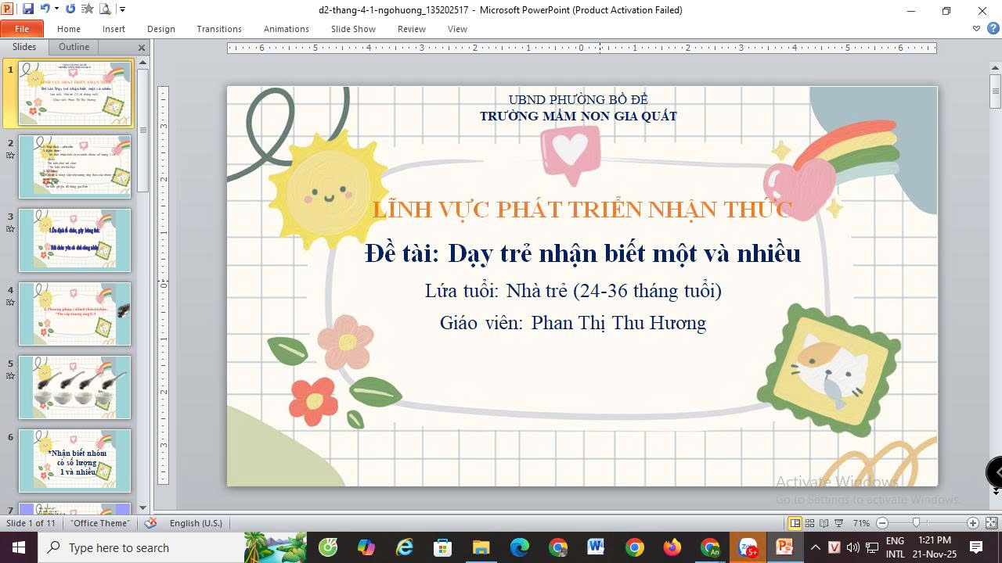
Task: Select slide 5 thumbnail with spoons
Action: click(74, 387)
